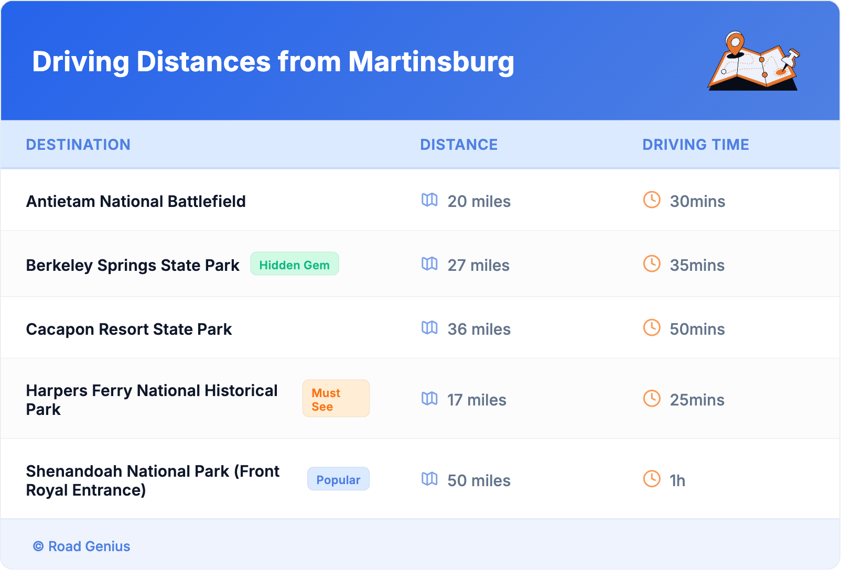Click the map icon beside 36 miles
The height and width of the screenshot is (570, 841).
tap(429, 327)
